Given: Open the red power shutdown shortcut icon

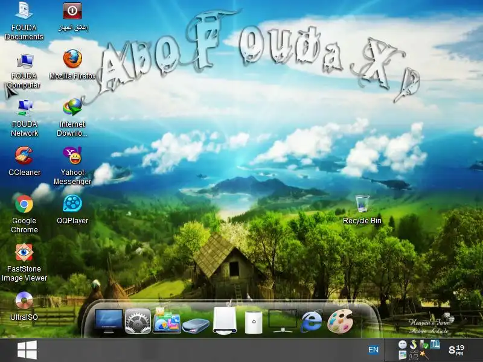Looking at the screenshot, I should pos(72,11).
